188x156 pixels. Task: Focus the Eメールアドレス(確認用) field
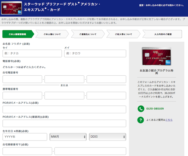click(x=64, y=123)
